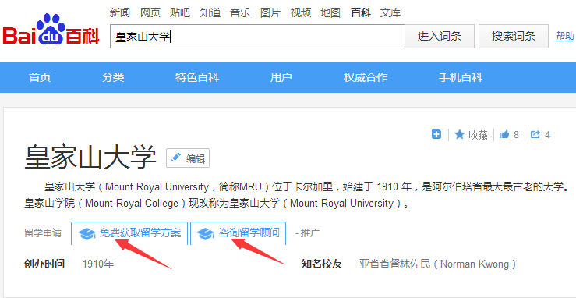Click 亚省省督林佐民 (Norman Kwong) text
This screenshot has height=298, width=576.
[x=437, y=264]
